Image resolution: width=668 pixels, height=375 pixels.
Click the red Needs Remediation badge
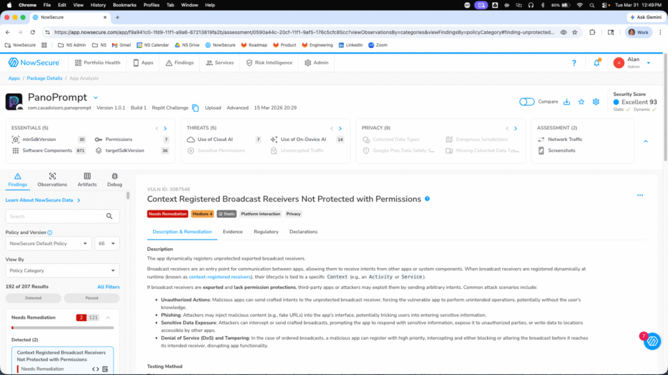pyautogui.click(x=168, y=214)
